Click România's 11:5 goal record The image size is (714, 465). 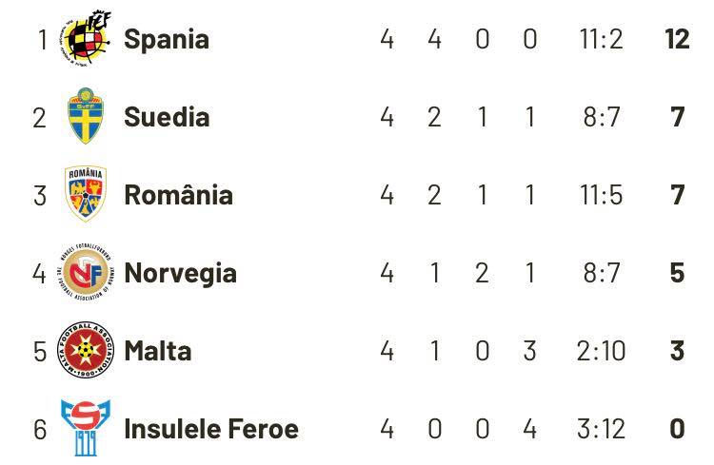click(x=601, y=195)
